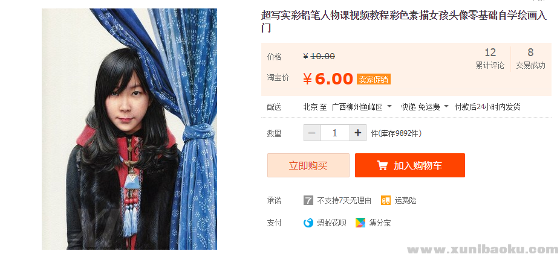Image resolution: width=560 pixels, height=257 pixels.
Task: Expand the 广西柳州鱼峰区 destination dropdown
Action: (x=362, y=107)
